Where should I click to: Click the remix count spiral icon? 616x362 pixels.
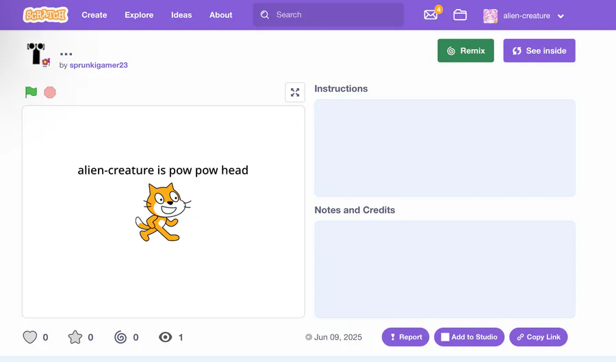(120, 337)
